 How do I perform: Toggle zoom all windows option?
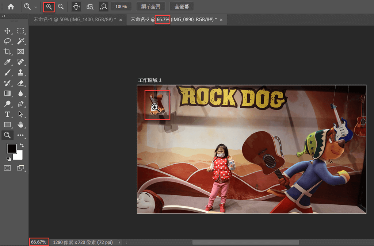coord(90,7)
